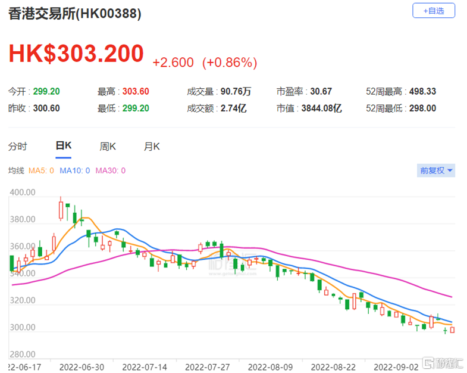Click the percent change (+0.86%)

pyautogui.click(x=230, y=63)
